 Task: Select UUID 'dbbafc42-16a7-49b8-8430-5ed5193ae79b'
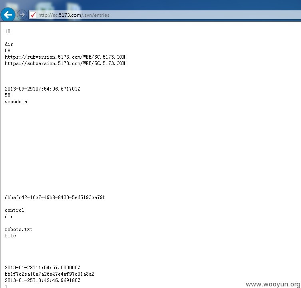tap(55, 197)
